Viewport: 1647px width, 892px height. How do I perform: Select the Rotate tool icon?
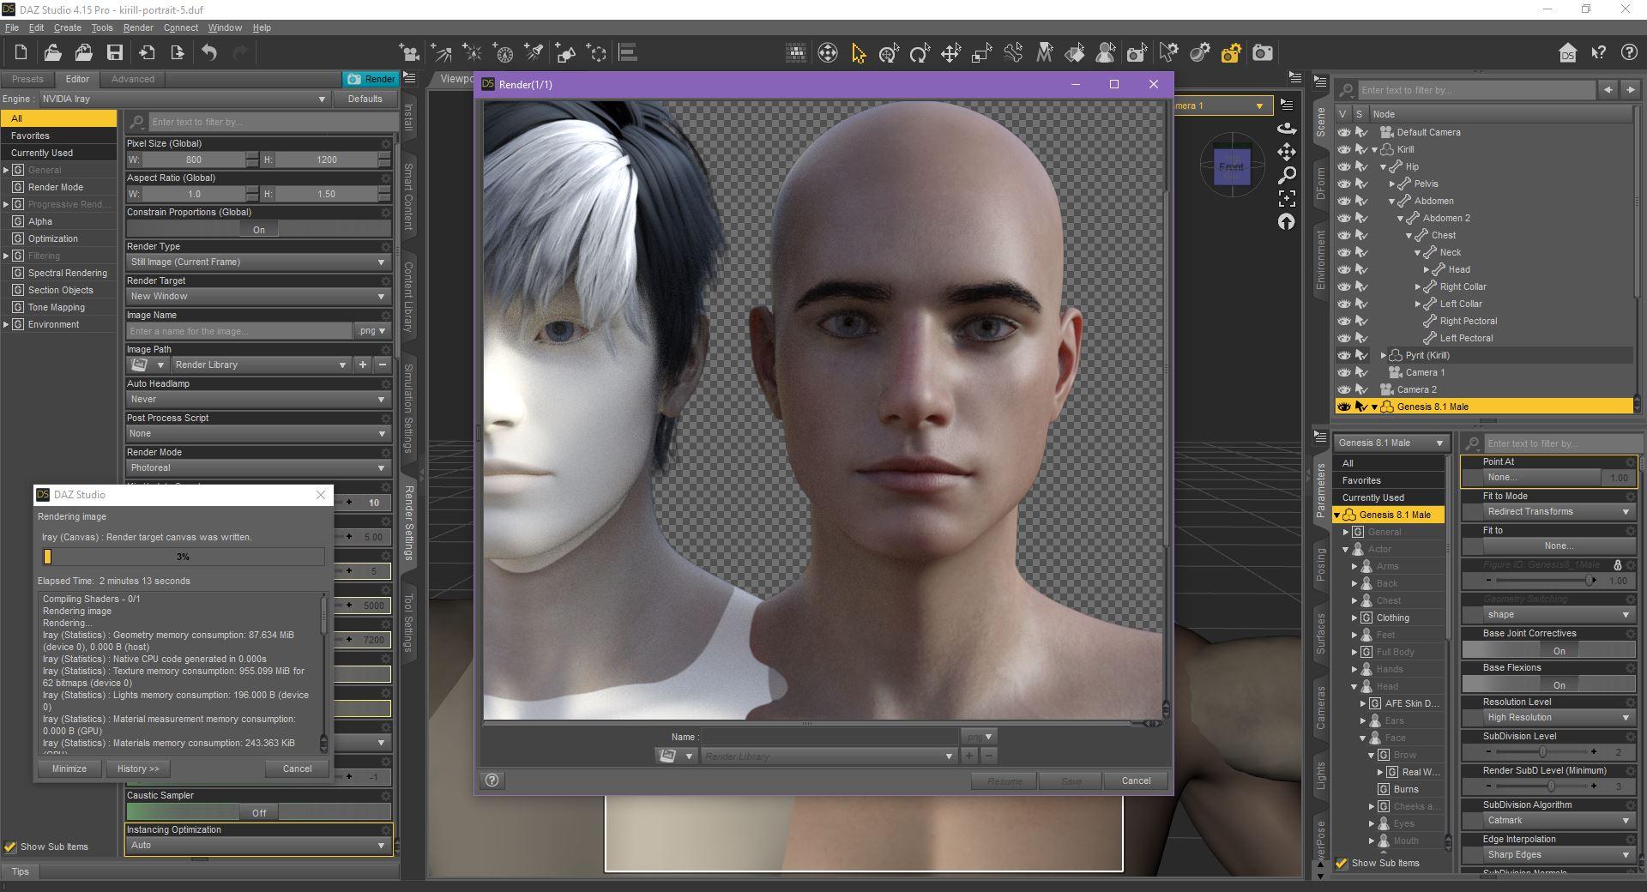point(920,53)
